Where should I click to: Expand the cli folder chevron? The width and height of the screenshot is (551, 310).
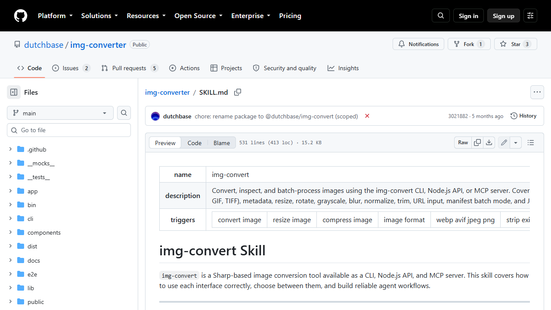coord(11,219)
